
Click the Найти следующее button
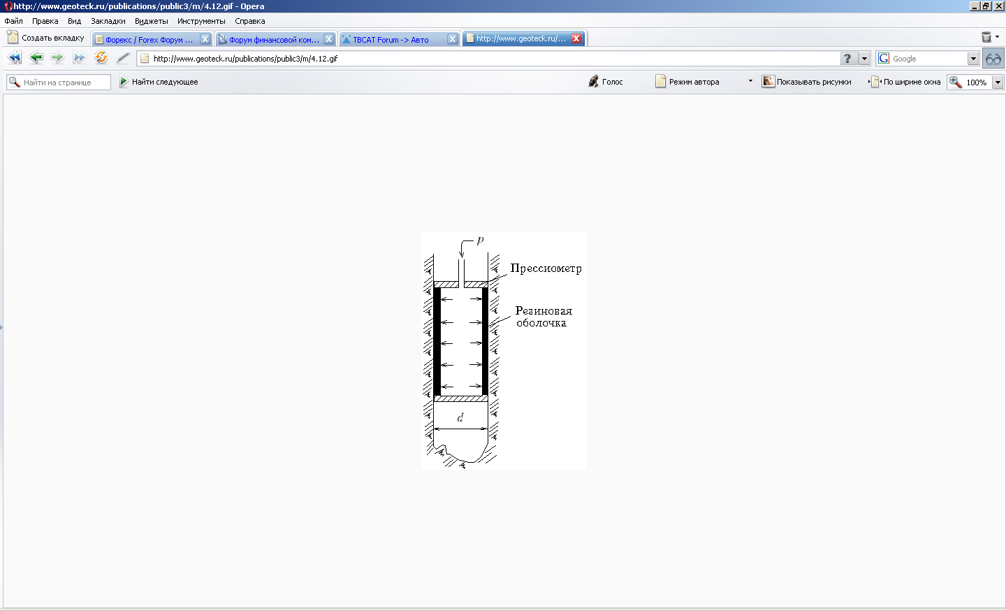159,82
